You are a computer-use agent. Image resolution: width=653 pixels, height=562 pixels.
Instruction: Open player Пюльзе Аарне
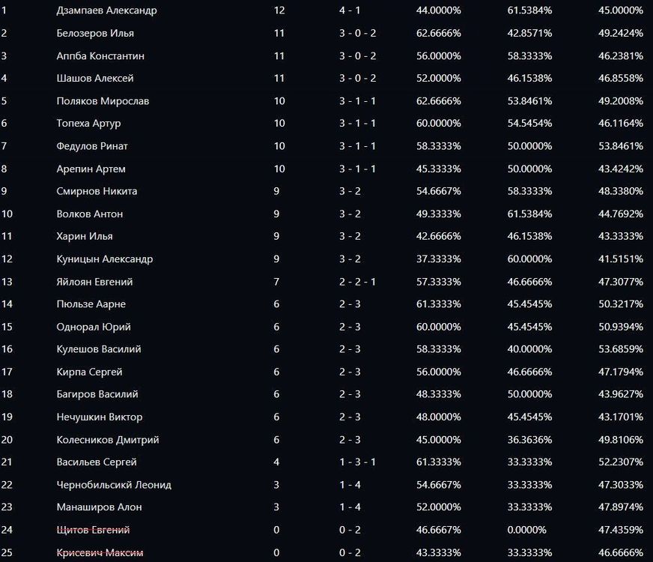pyautogui.click(x=91, y=304)
